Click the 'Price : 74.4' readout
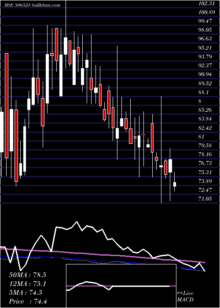 coord(28,301)
